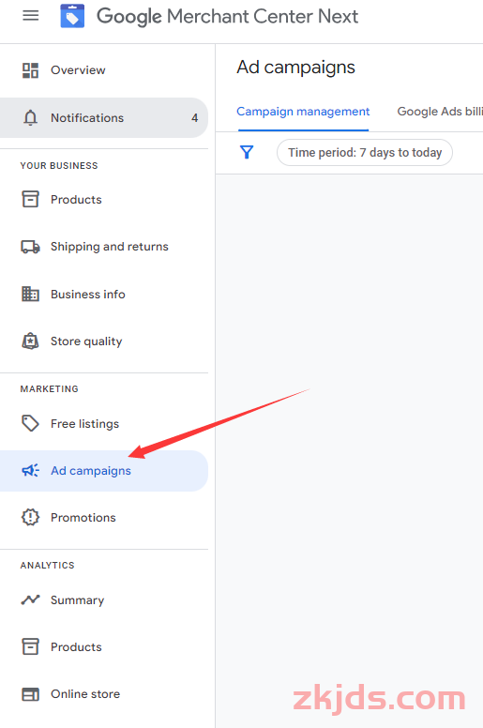Click the Ad campaigns megaphone icon
The height and width of the screenshot is (728, 483).
coord(31,471)
